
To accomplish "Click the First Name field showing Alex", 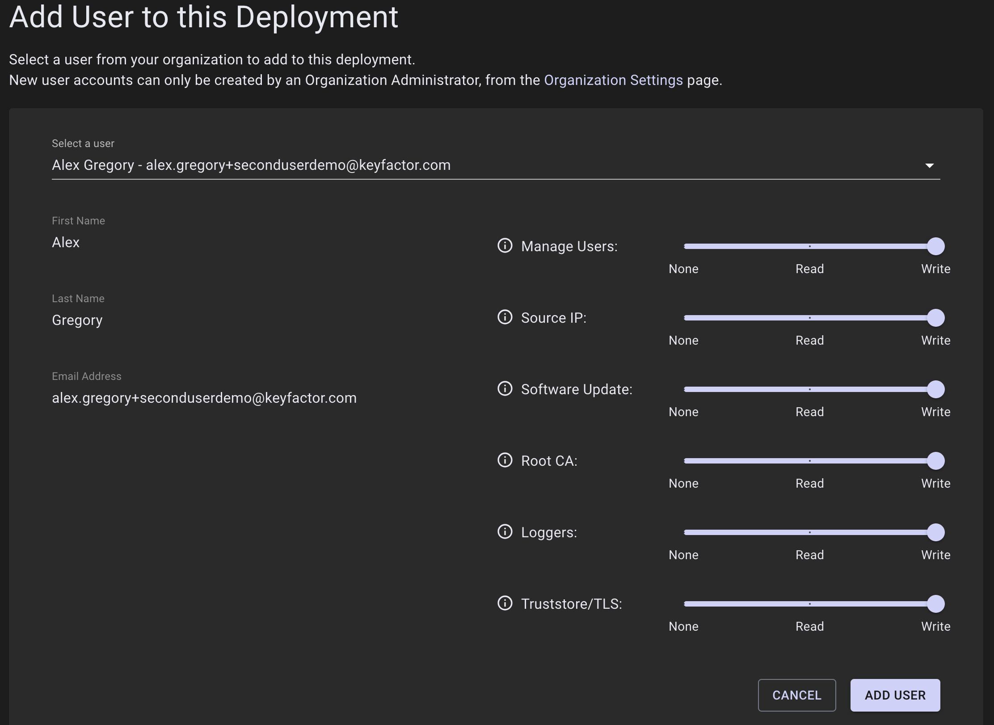I will coord(66,242).
